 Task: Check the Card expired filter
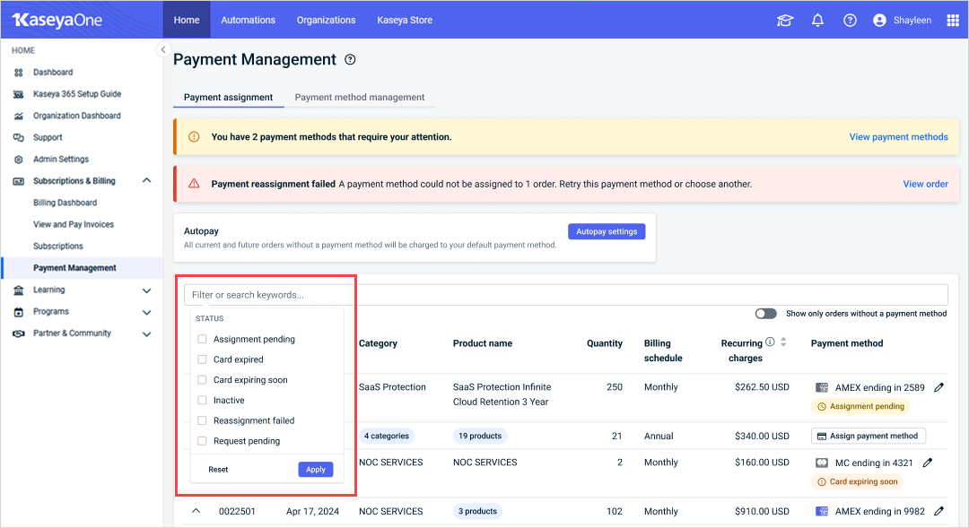202,359
